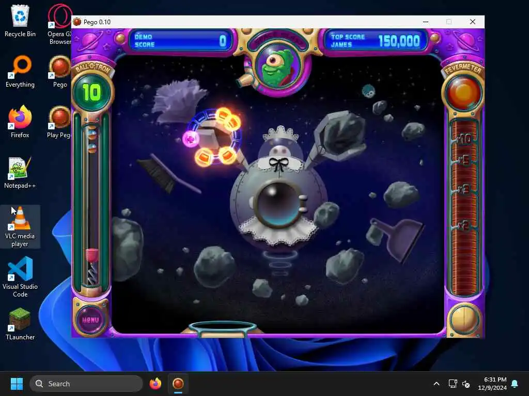Select the Opera GX Browser shortcut
The width and height of the screenshot is (529, 396).
click(x=59, y=25)
